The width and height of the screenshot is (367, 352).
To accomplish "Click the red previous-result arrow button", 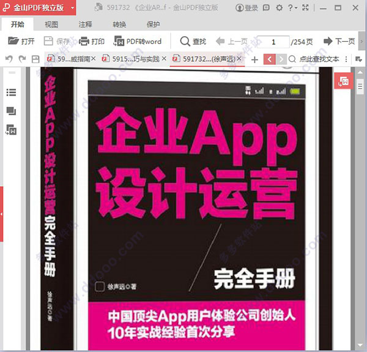I will (269, 59).
